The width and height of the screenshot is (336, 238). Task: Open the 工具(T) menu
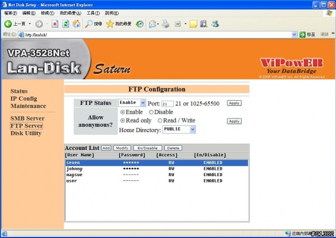(x=93, y=13)
